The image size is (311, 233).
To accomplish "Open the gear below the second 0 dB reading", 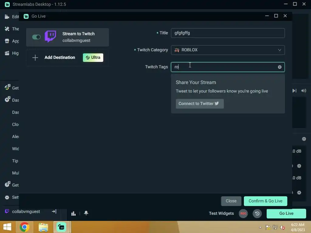I will (x=299, y=193).
